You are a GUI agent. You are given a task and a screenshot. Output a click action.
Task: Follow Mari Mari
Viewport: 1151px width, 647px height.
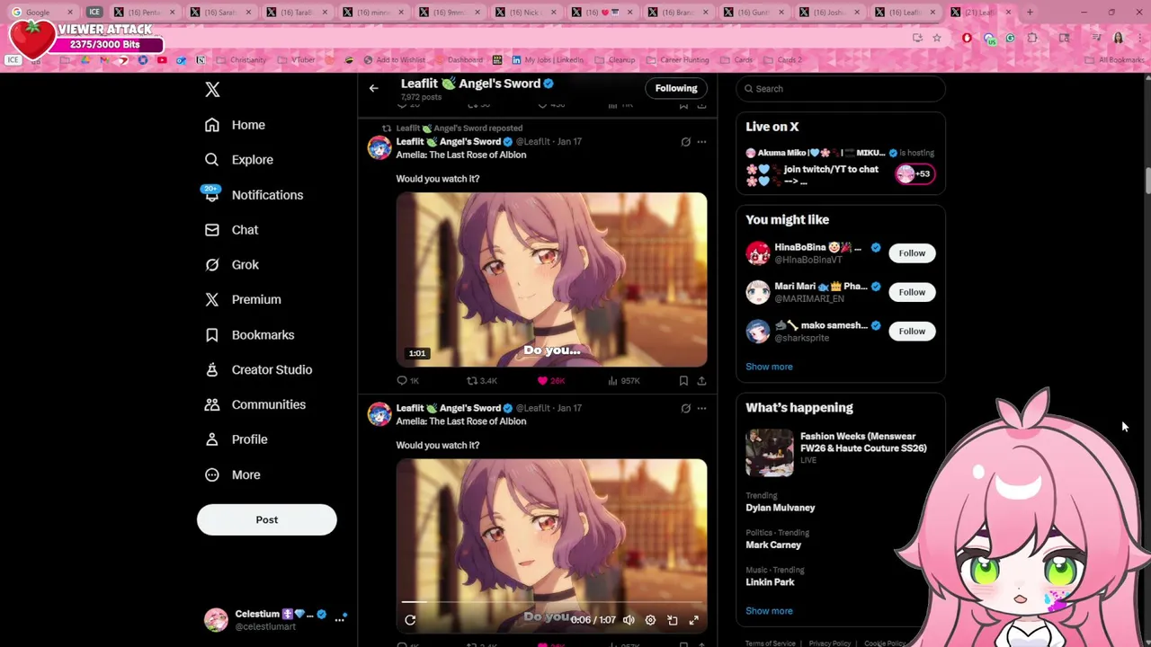coord(912,292)
